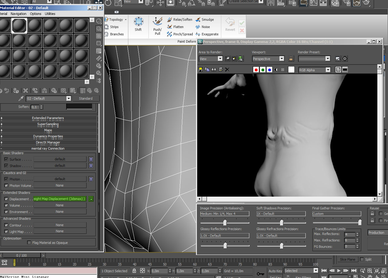Viewport: 388px width, 278px height.
Task: Click the Standard material type button
Action: 86,98
